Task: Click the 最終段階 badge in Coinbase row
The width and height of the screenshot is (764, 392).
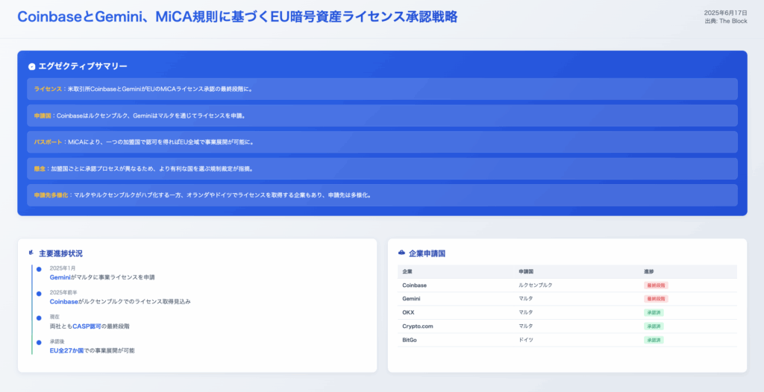Action: (656, 285)
